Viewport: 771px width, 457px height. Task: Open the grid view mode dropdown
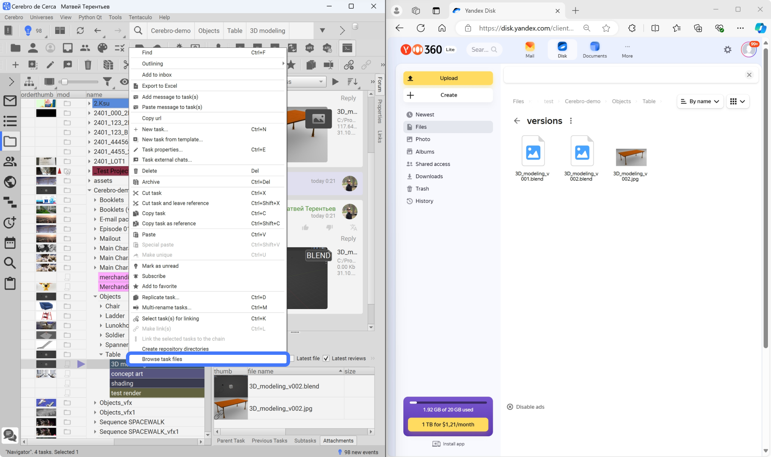(737, 101)
